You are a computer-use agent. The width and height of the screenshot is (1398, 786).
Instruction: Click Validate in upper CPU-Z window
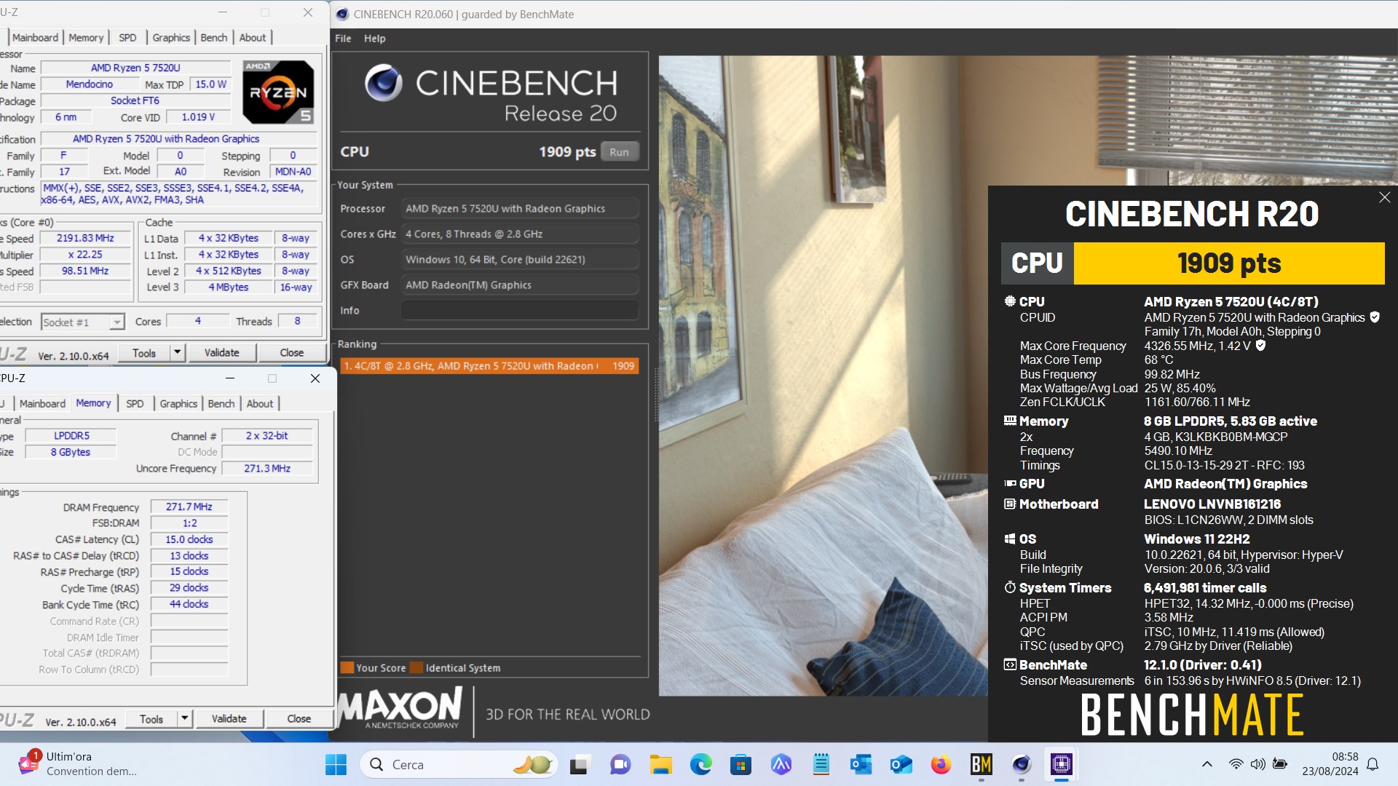(x=222, y=352)
